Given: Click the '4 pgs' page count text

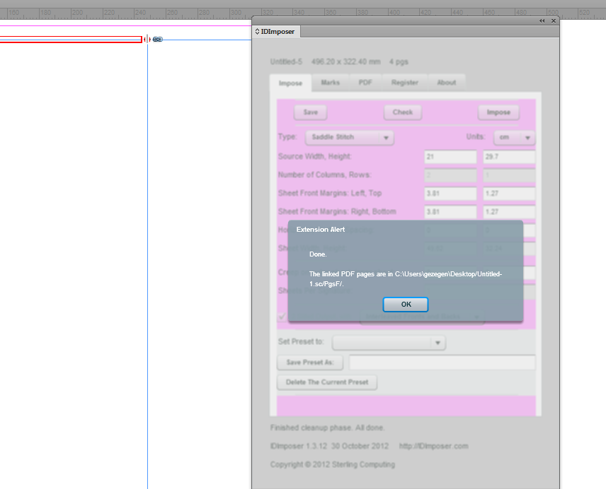Looking at the screenshot, I should point(399,61).
